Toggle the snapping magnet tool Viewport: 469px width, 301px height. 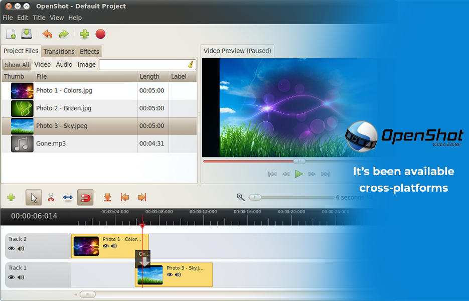85,198
